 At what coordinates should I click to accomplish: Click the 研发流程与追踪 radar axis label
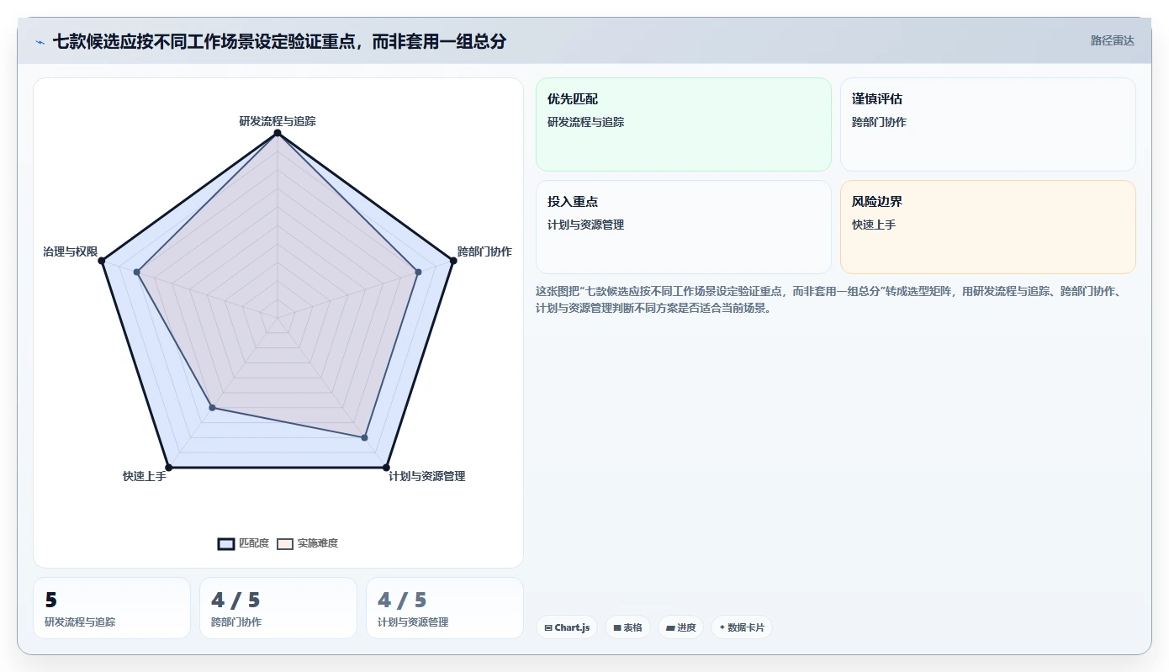click(278, 121)
